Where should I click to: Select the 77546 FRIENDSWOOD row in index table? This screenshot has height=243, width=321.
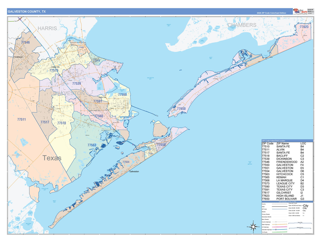287,162
